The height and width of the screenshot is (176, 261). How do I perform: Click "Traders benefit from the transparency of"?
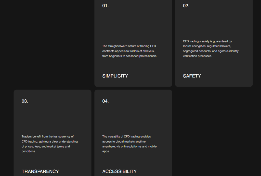pos(48,136)
